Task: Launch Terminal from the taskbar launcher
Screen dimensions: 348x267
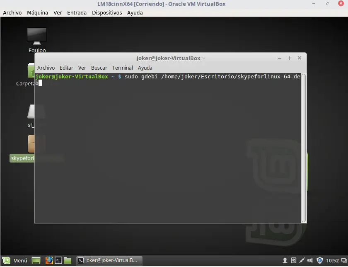Action: click(58, 260)
